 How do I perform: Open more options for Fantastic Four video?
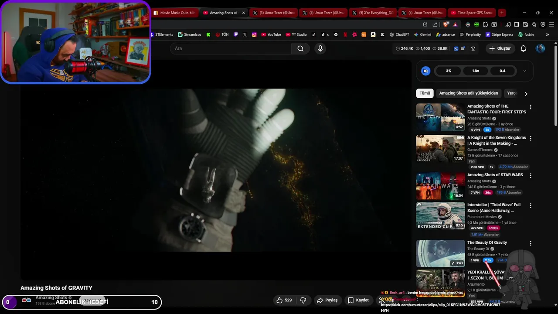point(531,107)
